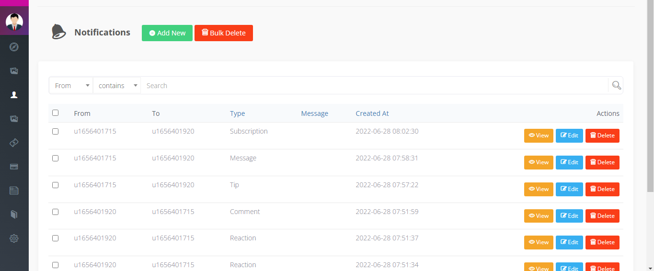Screen dimensions: 654x271
Task: Click the user profile avatar in sidebar
Action: point(14,22)
